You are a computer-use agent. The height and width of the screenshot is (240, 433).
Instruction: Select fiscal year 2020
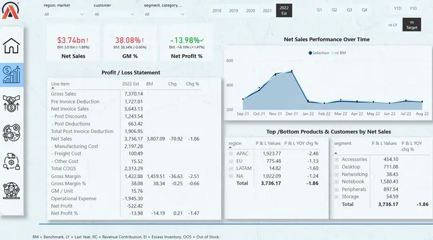(x=250, y=11)
